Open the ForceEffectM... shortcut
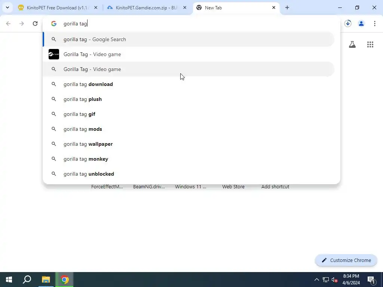Viewport: 383px width, 287px height. click(107, 187)
